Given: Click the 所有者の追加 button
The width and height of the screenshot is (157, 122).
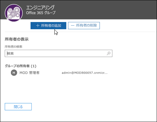Looking at the screenshot, I should (48, 26).
